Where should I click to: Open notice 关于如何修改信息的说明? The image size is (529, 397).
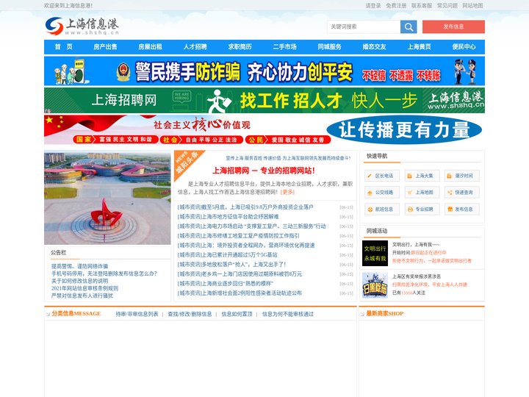[79, 281]
